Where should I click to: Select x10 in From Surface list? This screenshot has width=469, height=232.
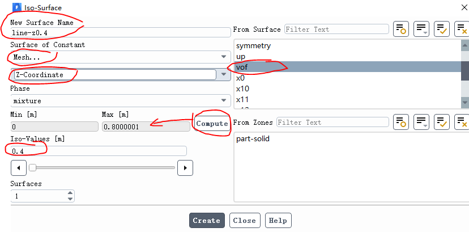pyautogui.click(x=242, y=88)
